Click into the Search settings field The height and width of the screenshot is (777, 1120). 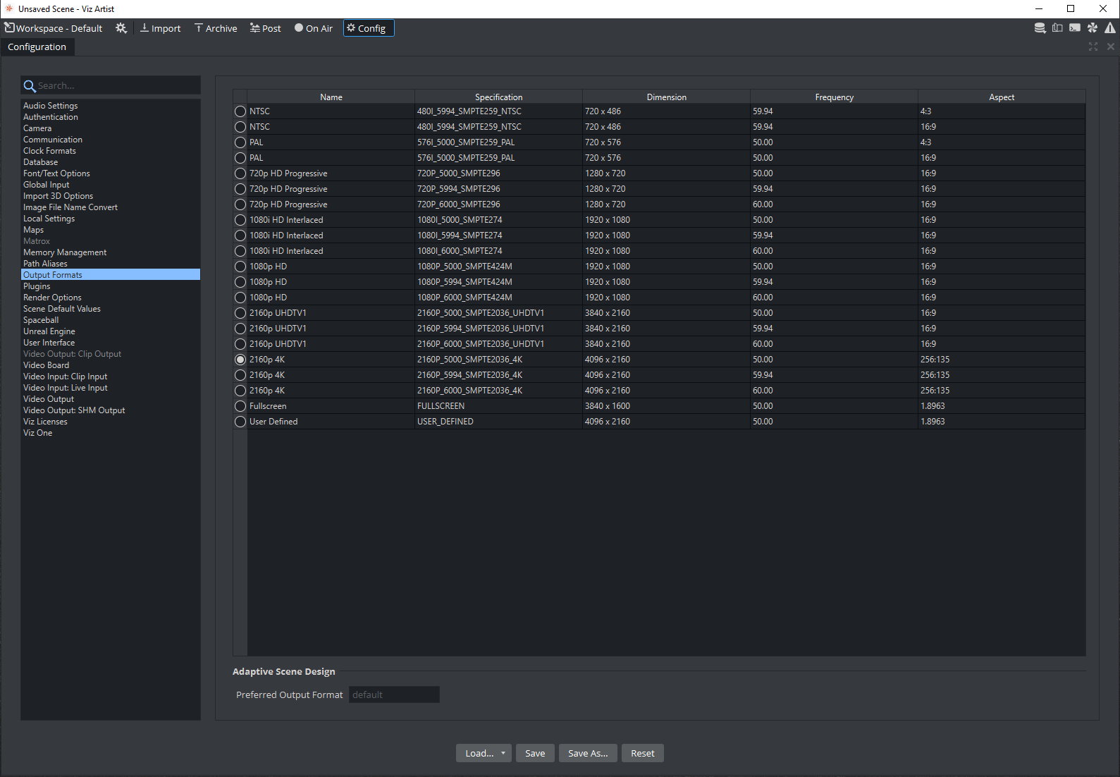(116, 86)
